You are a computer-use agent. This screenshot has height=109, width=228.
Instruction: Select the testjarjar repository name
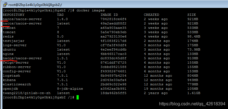pos(14,41)
